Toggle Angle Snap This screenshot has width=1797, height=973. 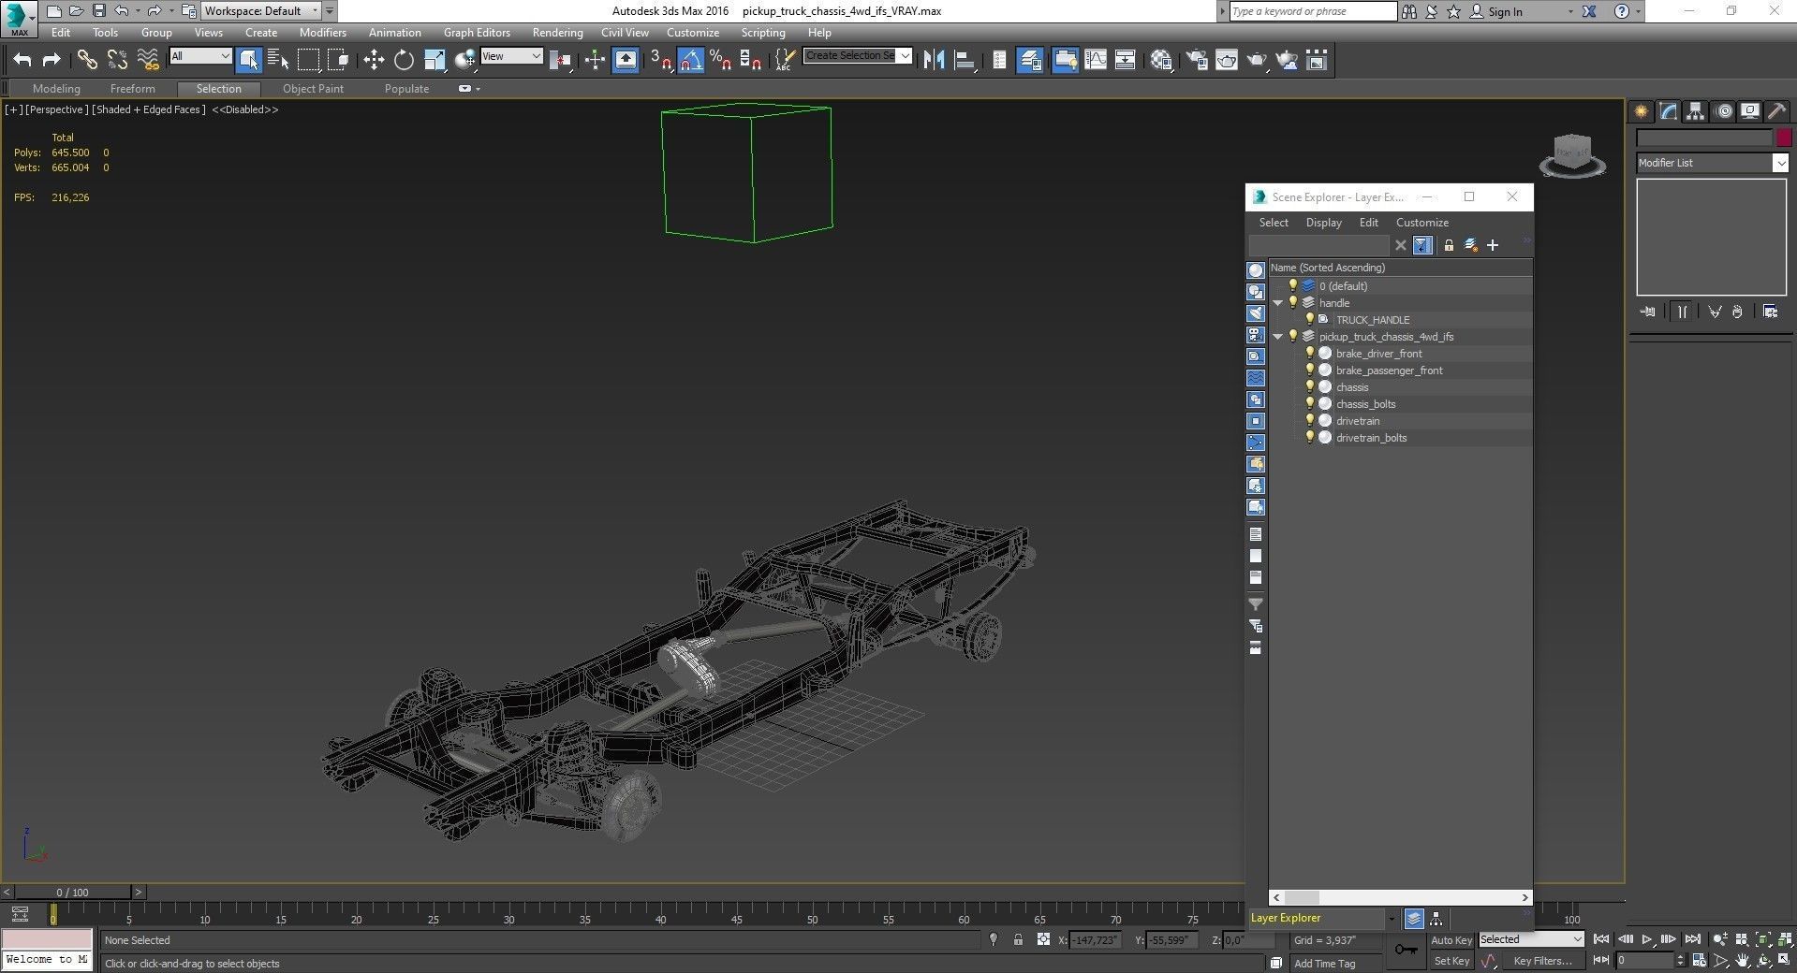click(x=691, y=60)
